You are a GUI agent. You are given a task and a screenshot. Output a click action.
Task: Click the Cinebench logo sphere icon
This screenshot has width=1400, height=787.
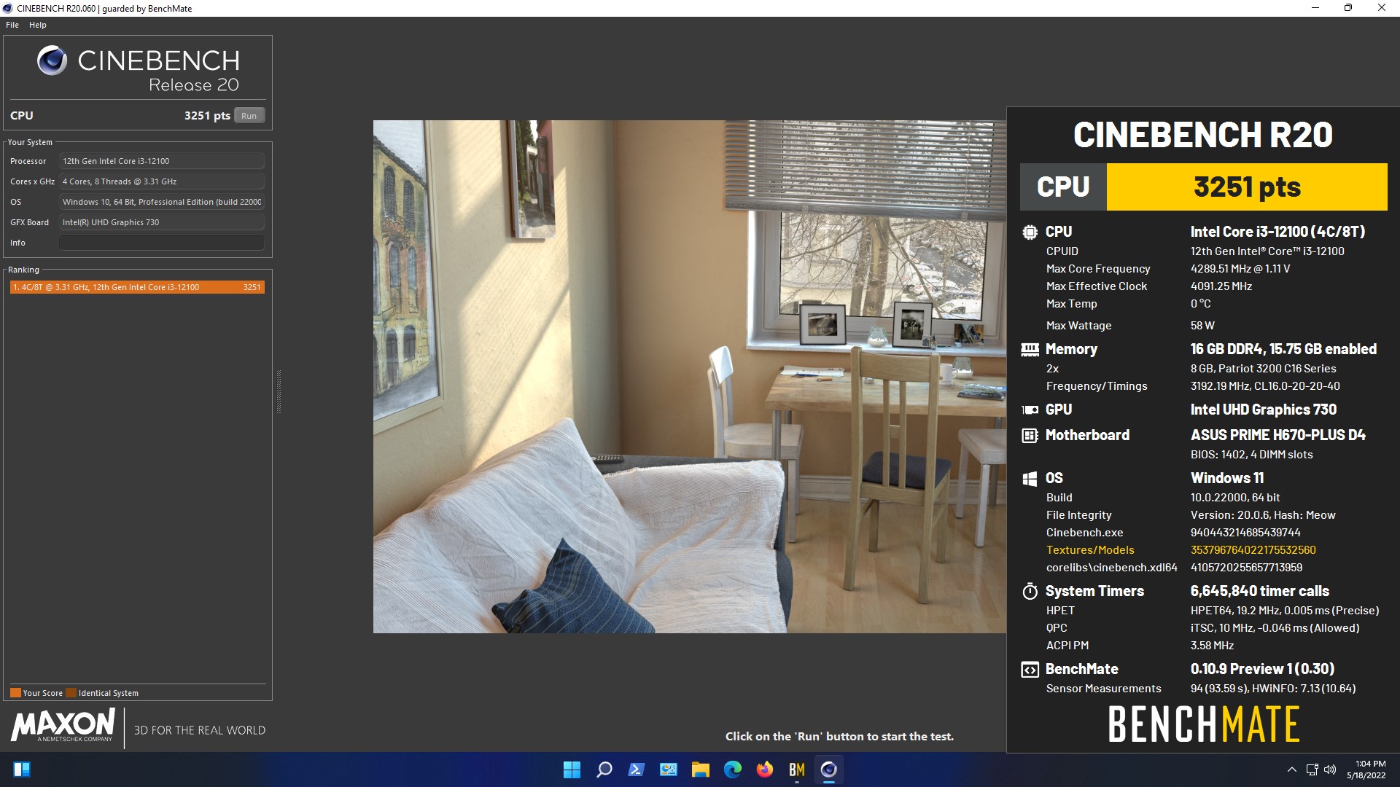[52, 60]
